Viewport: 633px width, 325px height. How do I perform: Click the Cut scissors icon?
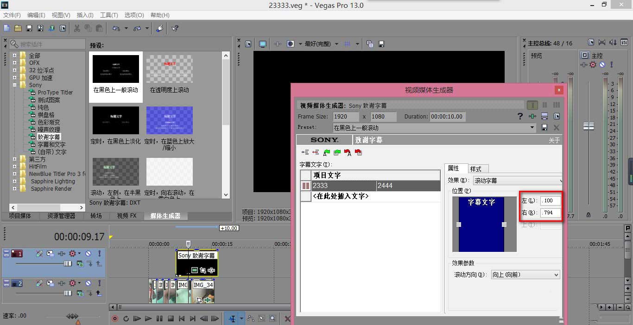click(x=77, y=28)
